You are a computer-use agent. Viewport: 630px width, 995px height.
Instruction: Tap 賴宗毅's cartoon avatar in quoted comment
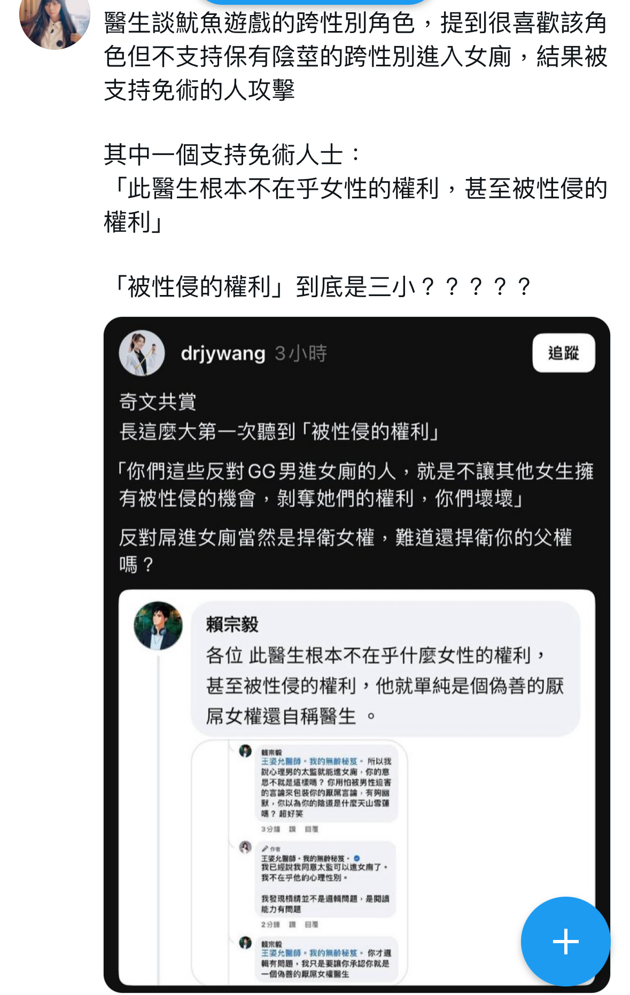158,625
